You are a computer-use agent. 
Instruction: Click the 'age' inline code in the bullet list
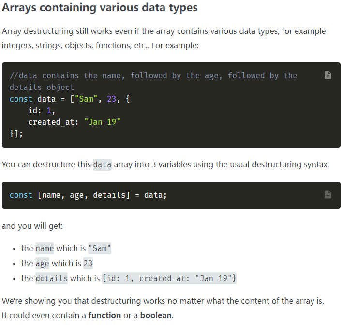pos(42,263)
